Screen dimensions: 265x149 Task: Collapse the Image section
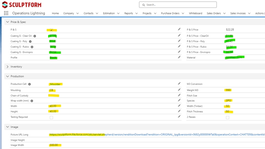coord(7,127)
